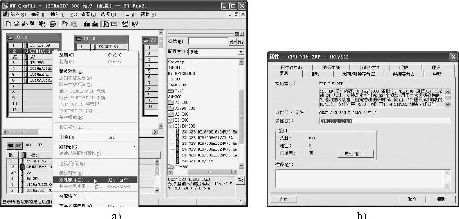Choose 删除(D) in the context menu
The width and height of the screenshot is (459, 219).
(x=95, y=137)
